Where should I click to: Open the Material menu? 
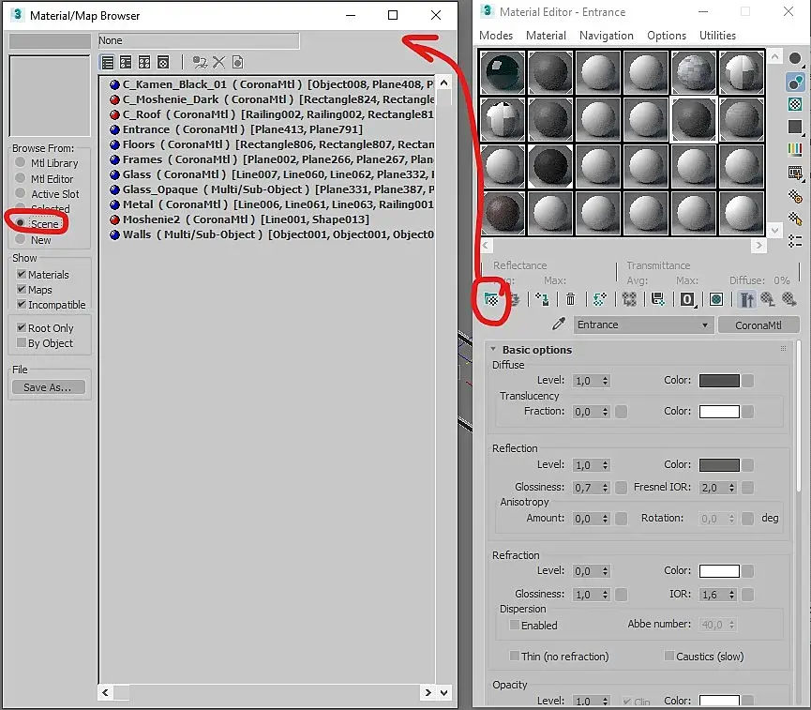pos(546,36)
